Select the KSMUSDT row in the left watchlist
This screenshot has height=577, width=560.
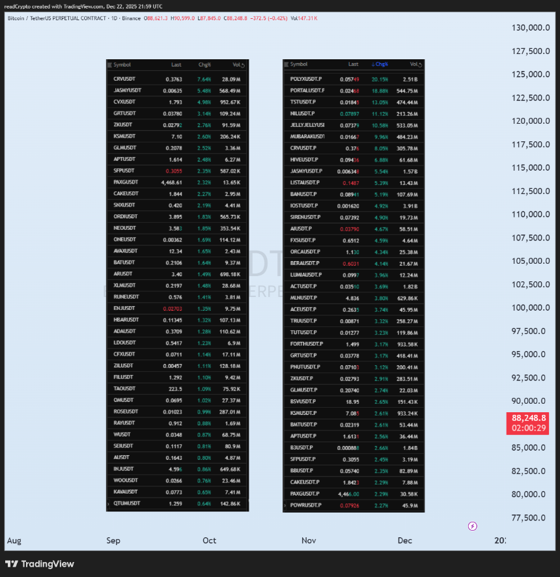(x=177, y=137)
